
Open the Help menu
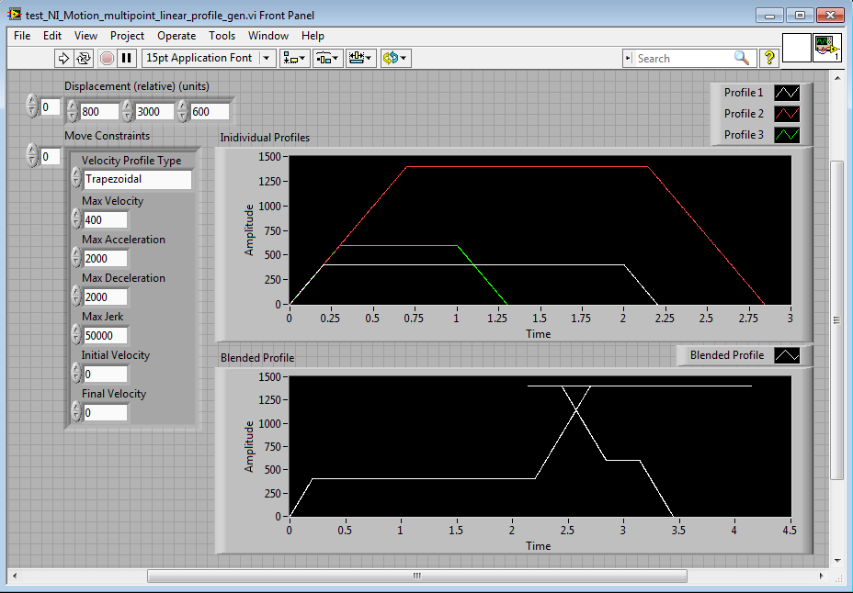tap(313, 36)
